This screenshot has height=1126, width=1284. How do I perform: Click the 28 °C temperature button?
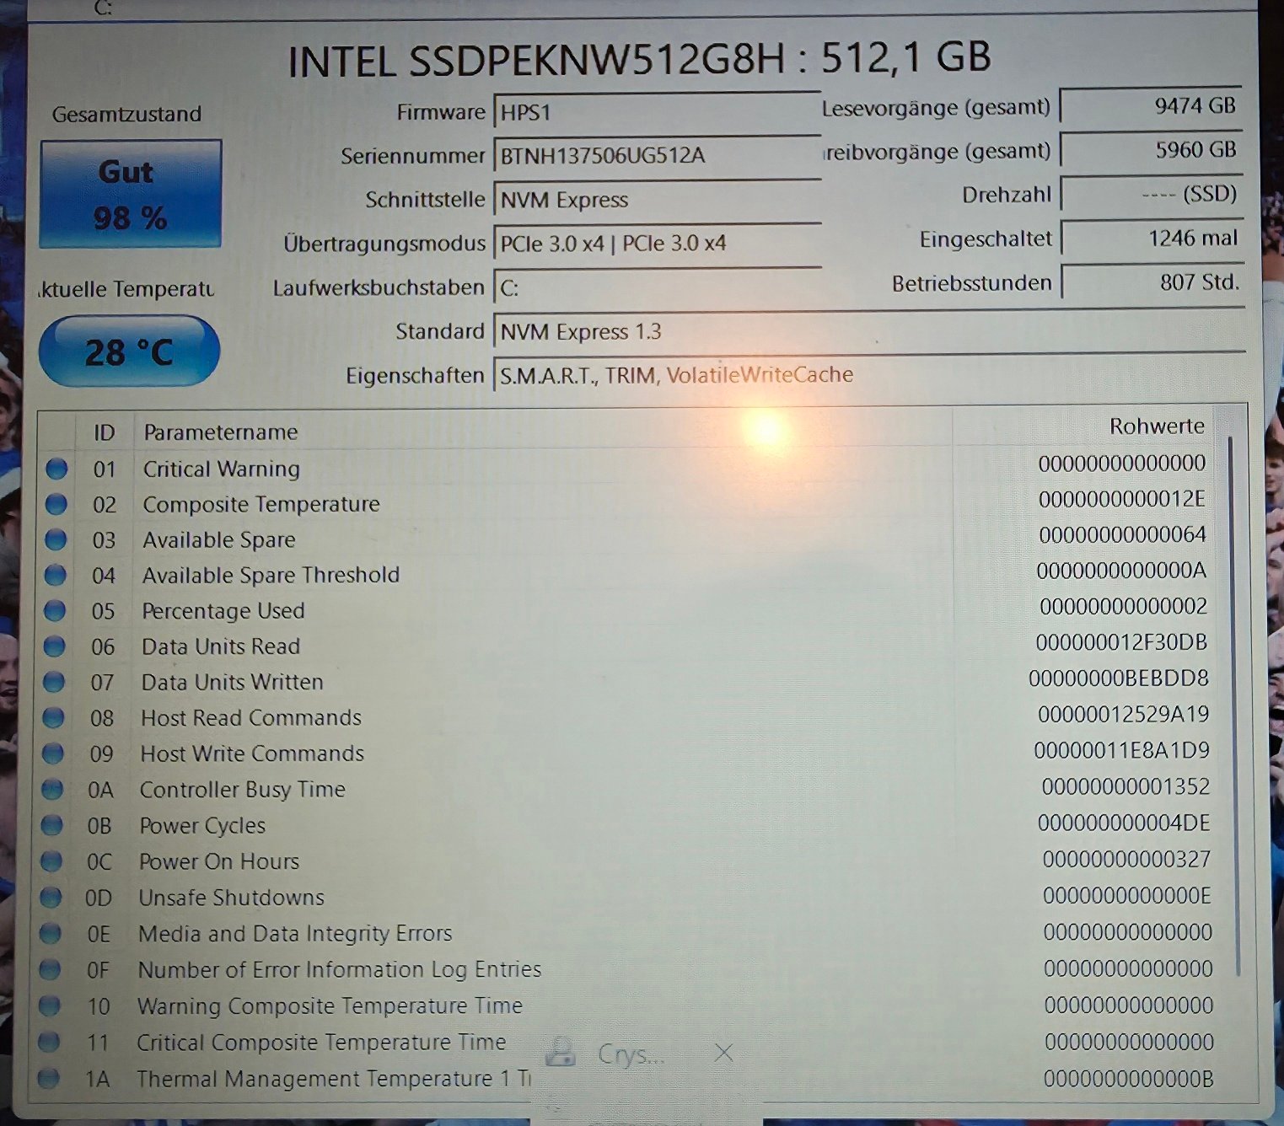click(129, 351)
